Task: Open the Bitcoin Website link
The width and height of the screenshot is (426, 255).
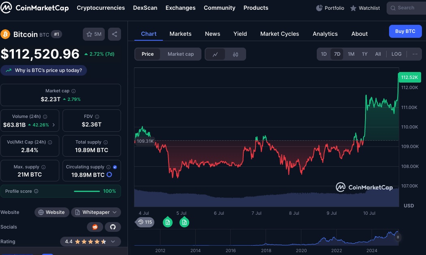Action: 51,212
